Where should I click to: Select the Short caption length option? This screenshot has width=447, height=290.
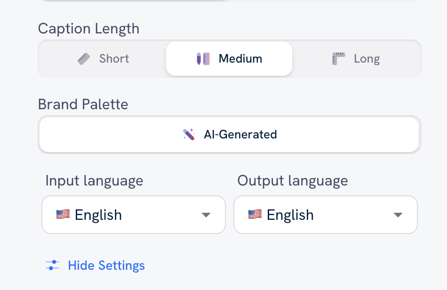tap(102, 58)
